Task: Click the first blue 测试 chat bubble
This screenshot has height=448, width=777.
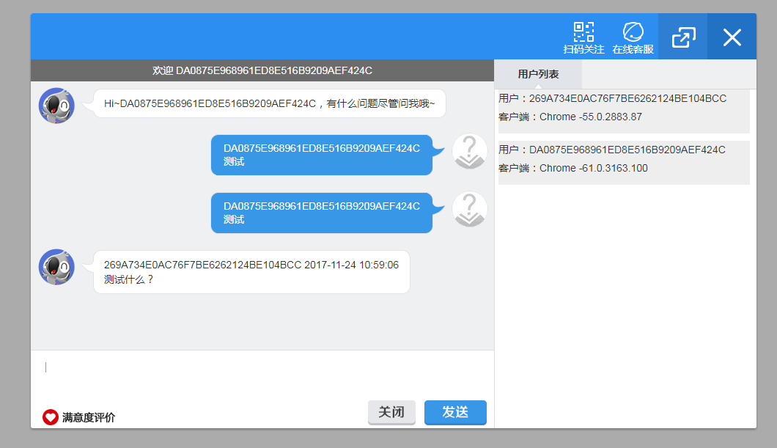Action: pyautogui.click(x=322, y=155)
